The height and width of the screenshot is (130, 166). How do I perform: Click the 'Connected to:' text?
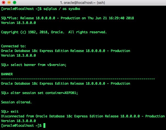coord(13,46)
